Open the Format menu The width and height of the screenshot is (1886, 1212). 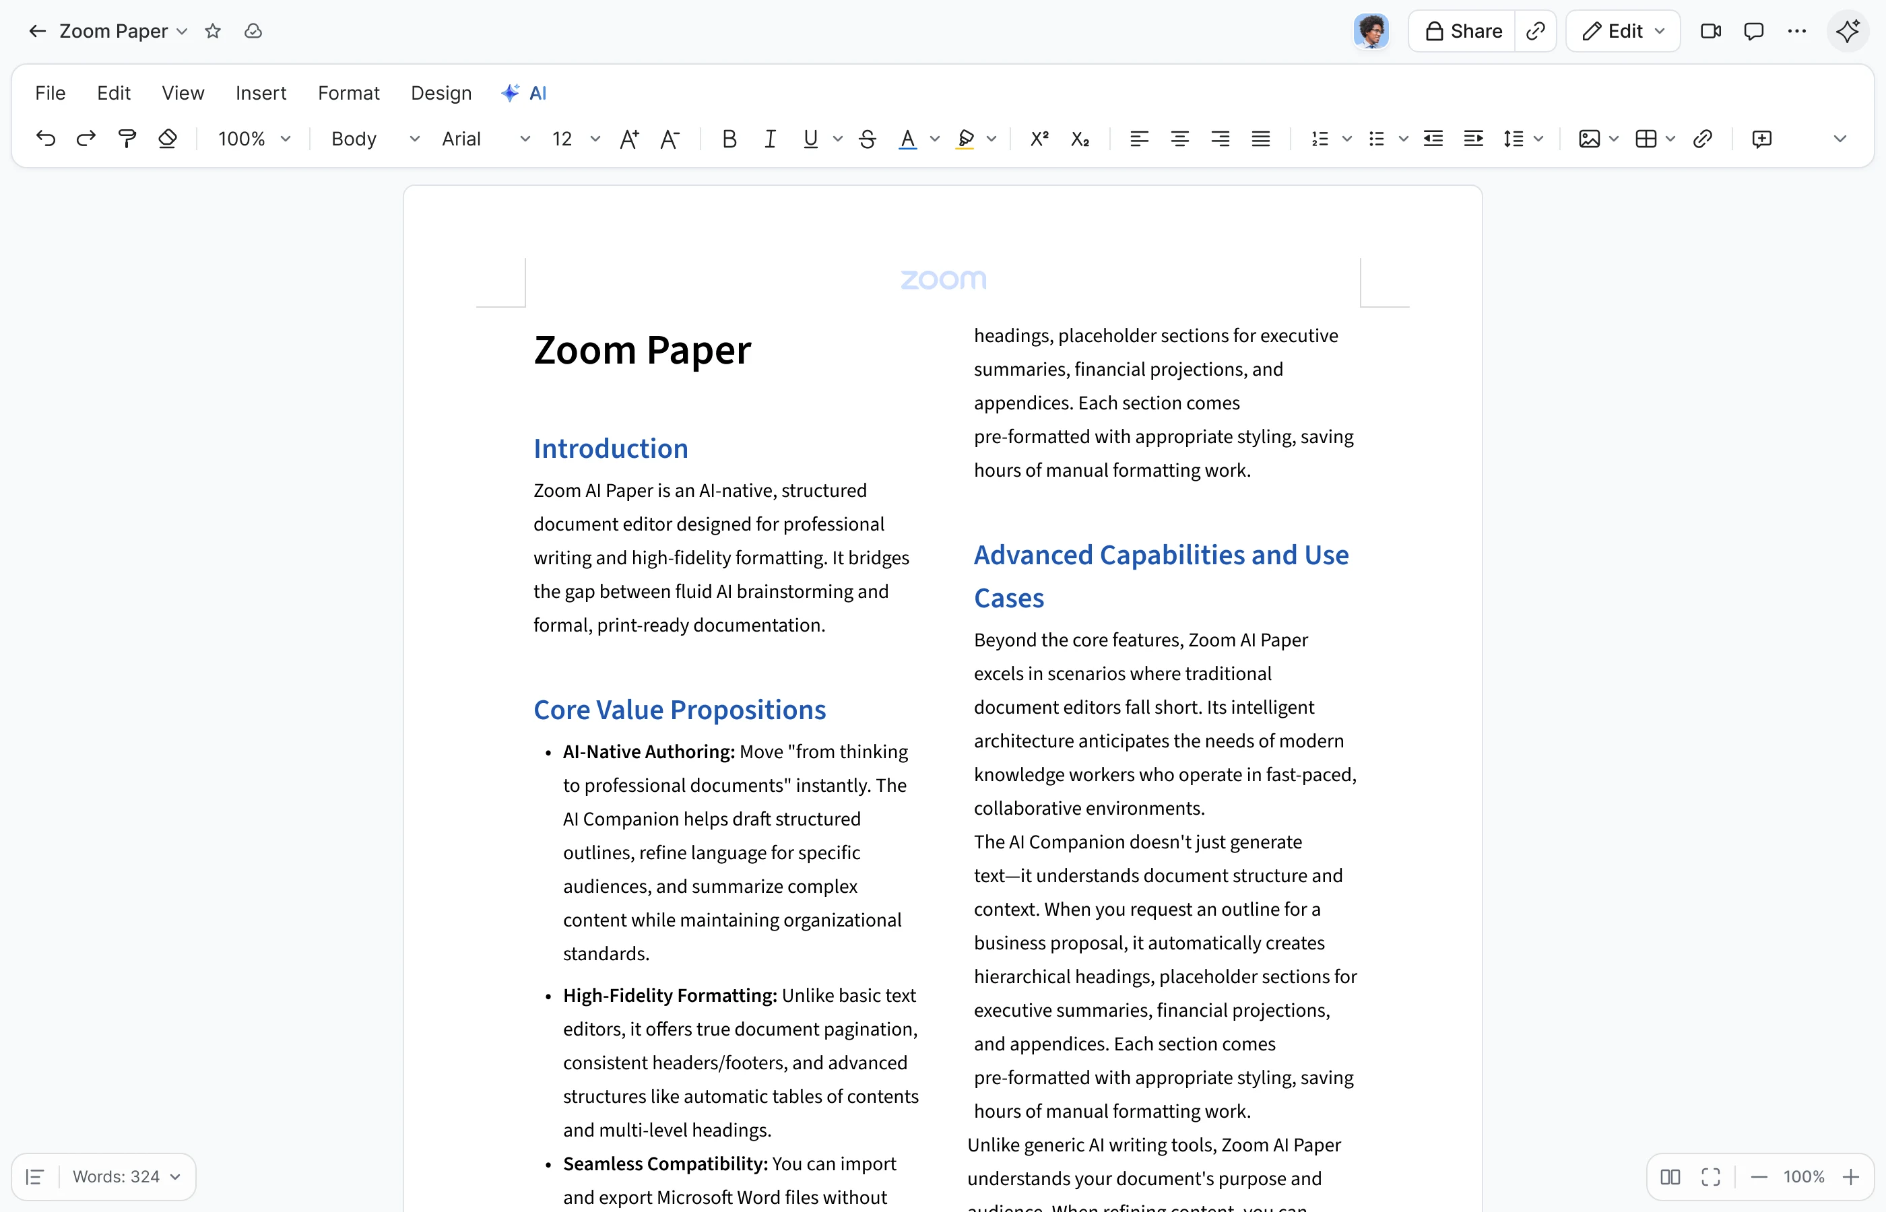[348, 93]
